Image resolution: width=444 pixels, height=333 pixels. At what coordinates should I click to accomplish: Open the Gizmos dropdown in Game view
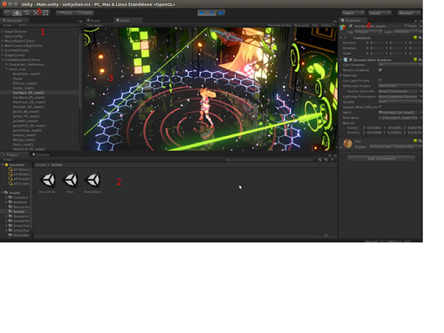tap(328, 25)
